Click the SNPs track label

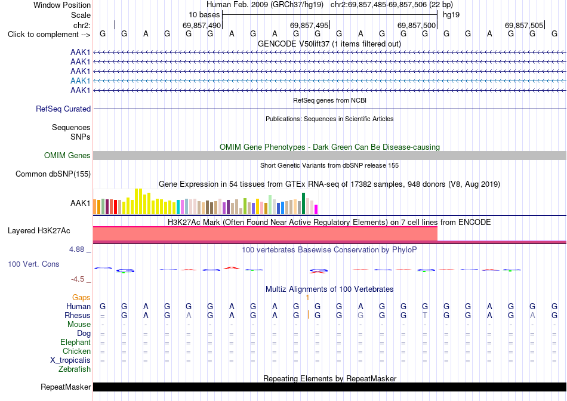[x=81, y=137]
